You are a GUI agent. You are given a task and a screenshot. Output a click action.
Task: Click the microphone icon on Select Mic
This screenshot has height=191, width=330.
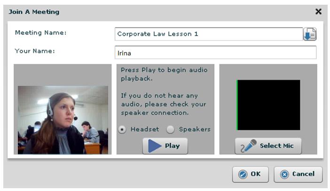(249, 146)
